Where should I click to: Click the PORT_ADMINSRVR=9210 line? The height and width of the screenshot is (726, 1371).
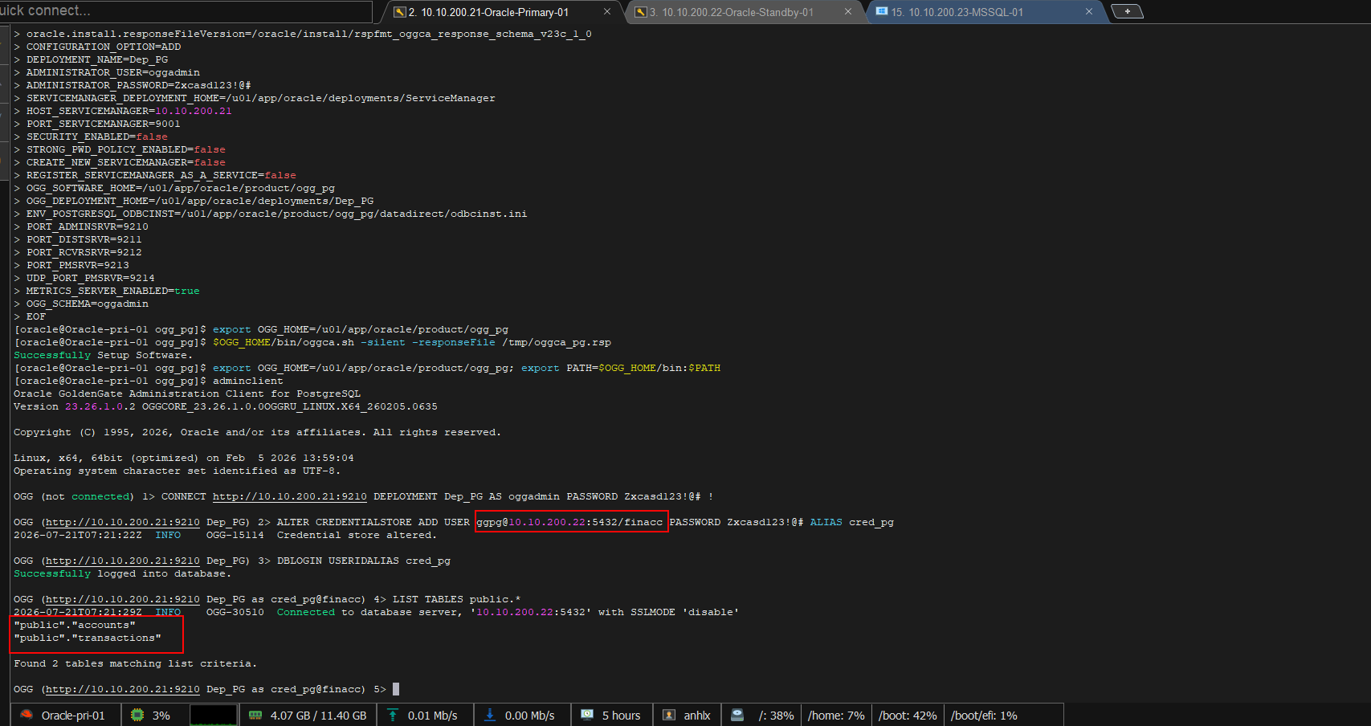click(x=87, y=226)
